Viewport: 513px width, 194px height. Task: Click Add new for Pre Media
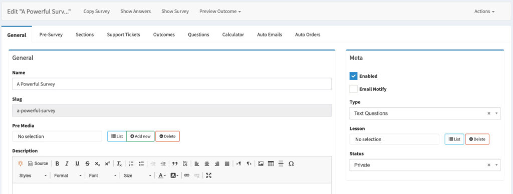point(140,136)
